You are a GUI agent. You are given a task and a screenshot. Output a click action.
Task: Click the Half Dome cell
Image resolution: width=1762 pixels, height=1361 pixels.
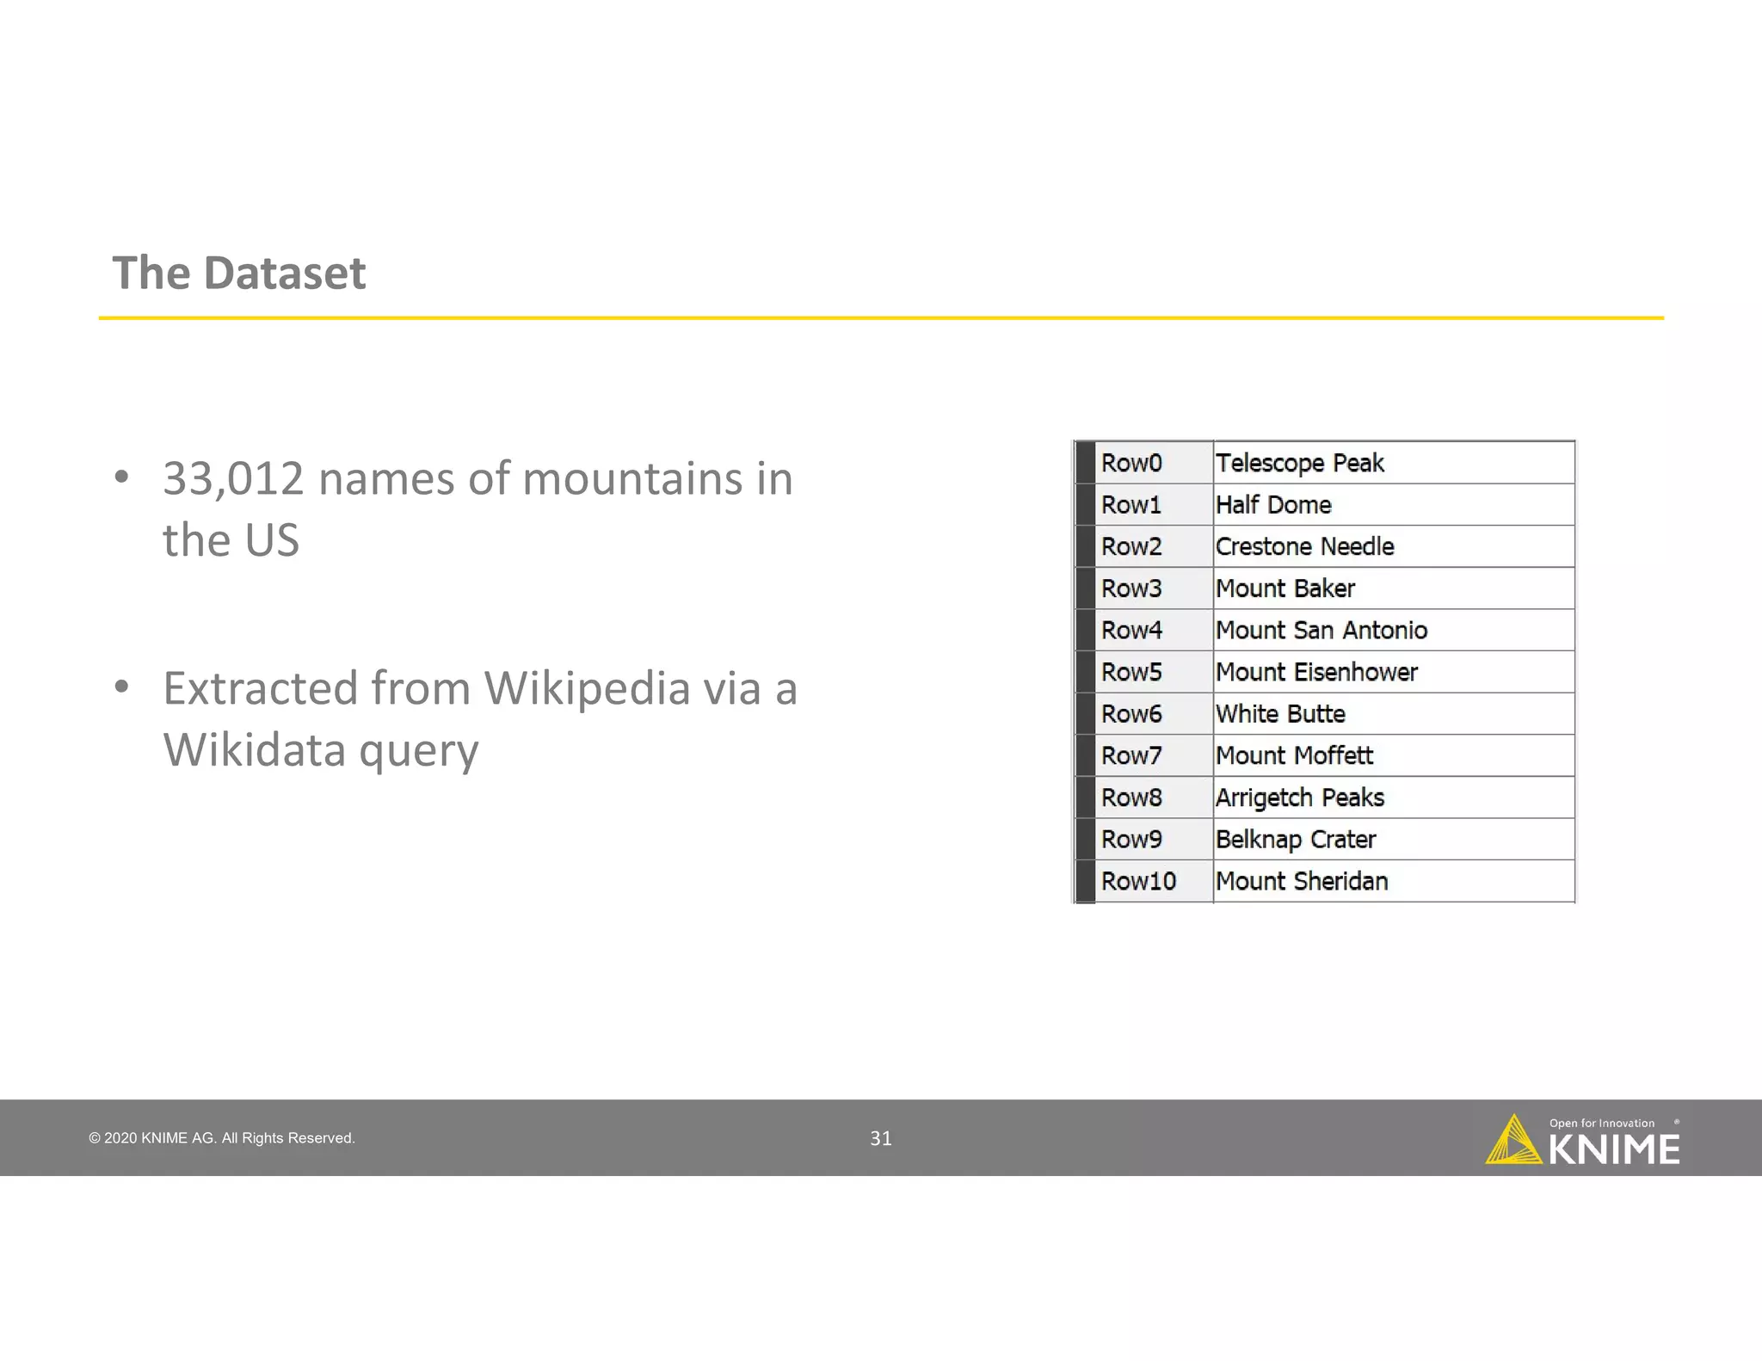coord(1394,505)
